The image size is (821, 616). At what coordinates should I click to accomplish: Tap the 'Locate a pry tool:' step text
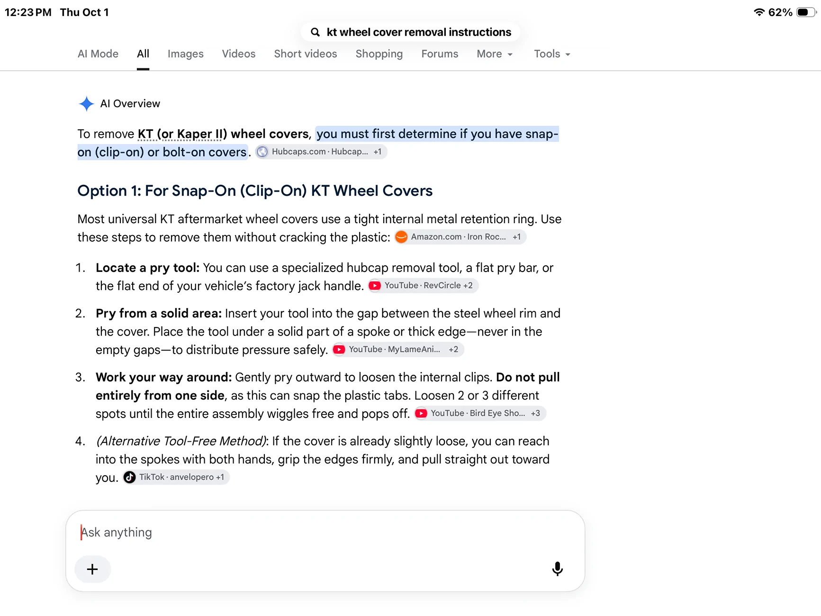click(x=148, y=268)
